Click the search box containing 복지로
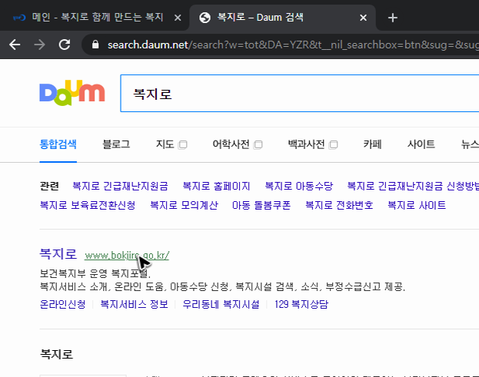The image size is (479, 377). click(x=299, y=94)
